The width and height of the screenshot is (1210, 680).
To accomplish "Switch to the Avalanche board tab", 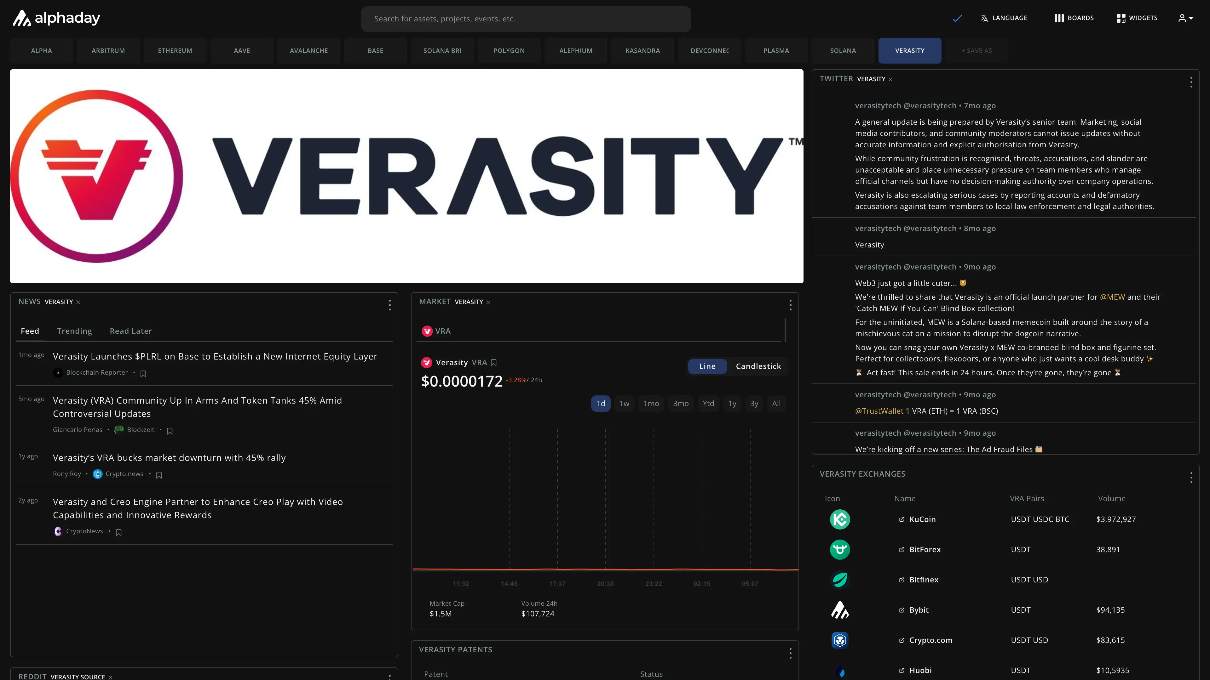I will [308, 51].
